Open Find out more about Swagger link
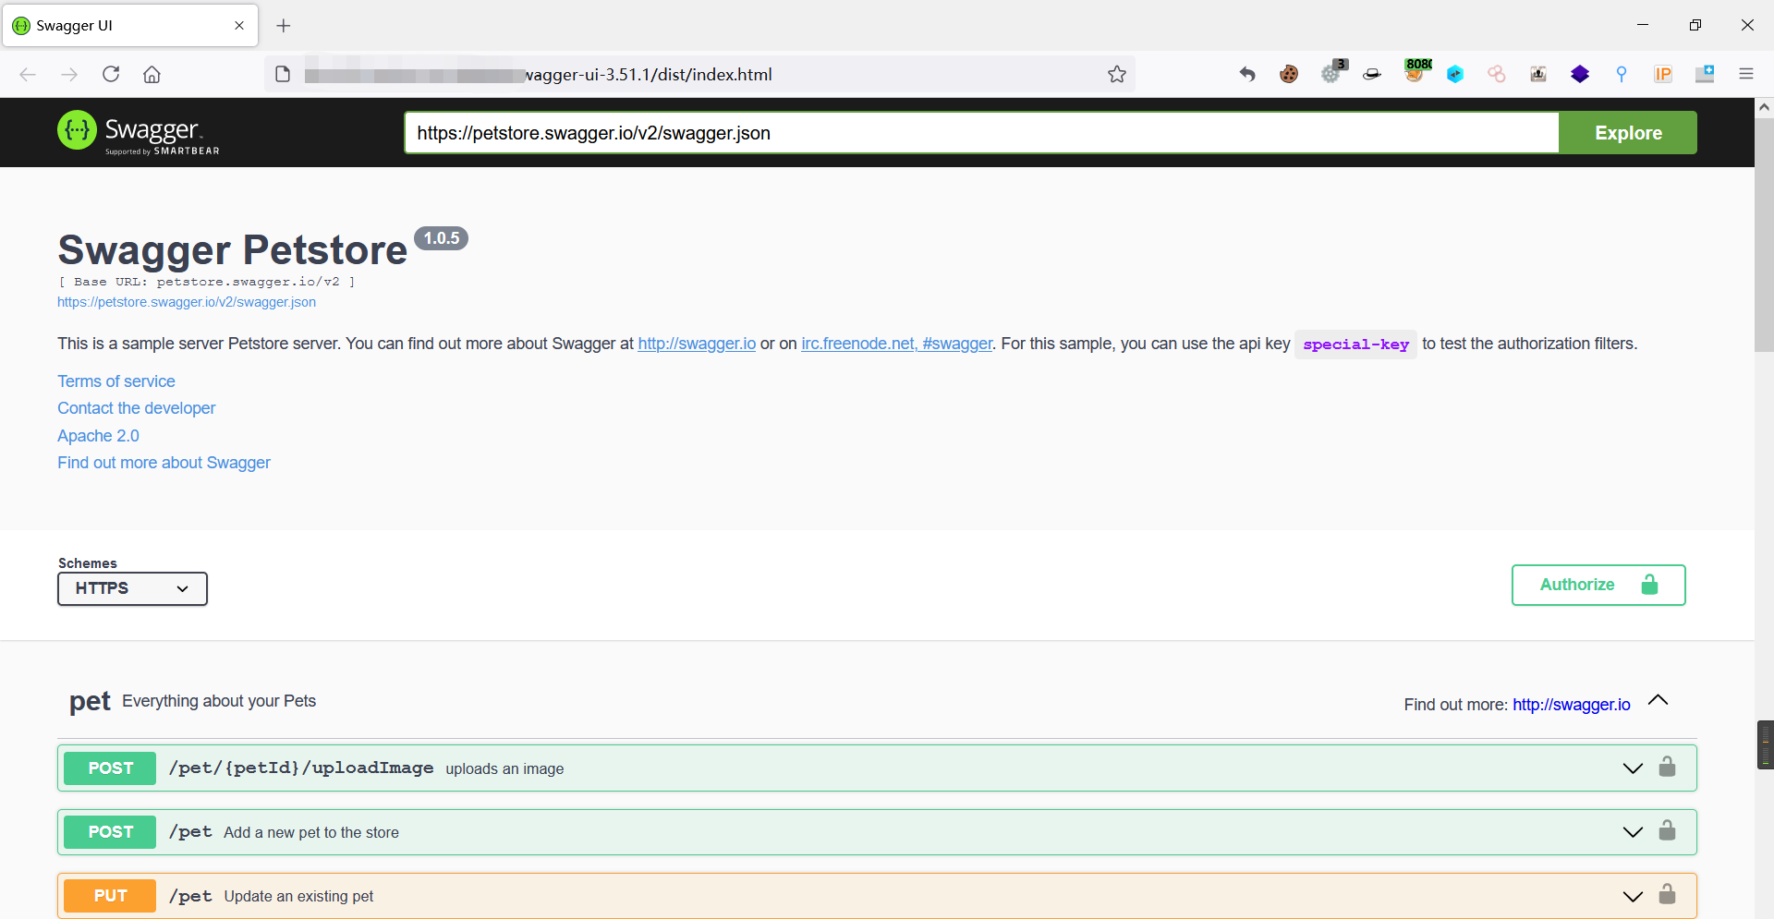Viewport: 1774px width, 919px height. [164, 463]
